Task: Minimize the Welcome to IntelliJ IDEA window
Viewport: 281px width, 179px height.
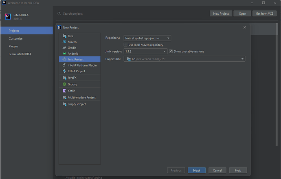Action: point(252,3)
